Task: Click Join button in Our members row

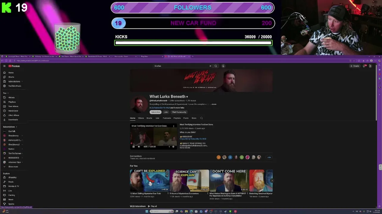Action: [x=269, y=157]
